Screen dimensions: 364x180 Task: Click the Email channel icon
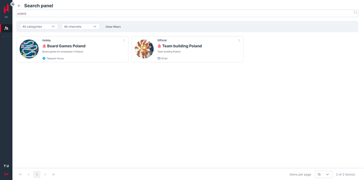click(x=159, y=58)
